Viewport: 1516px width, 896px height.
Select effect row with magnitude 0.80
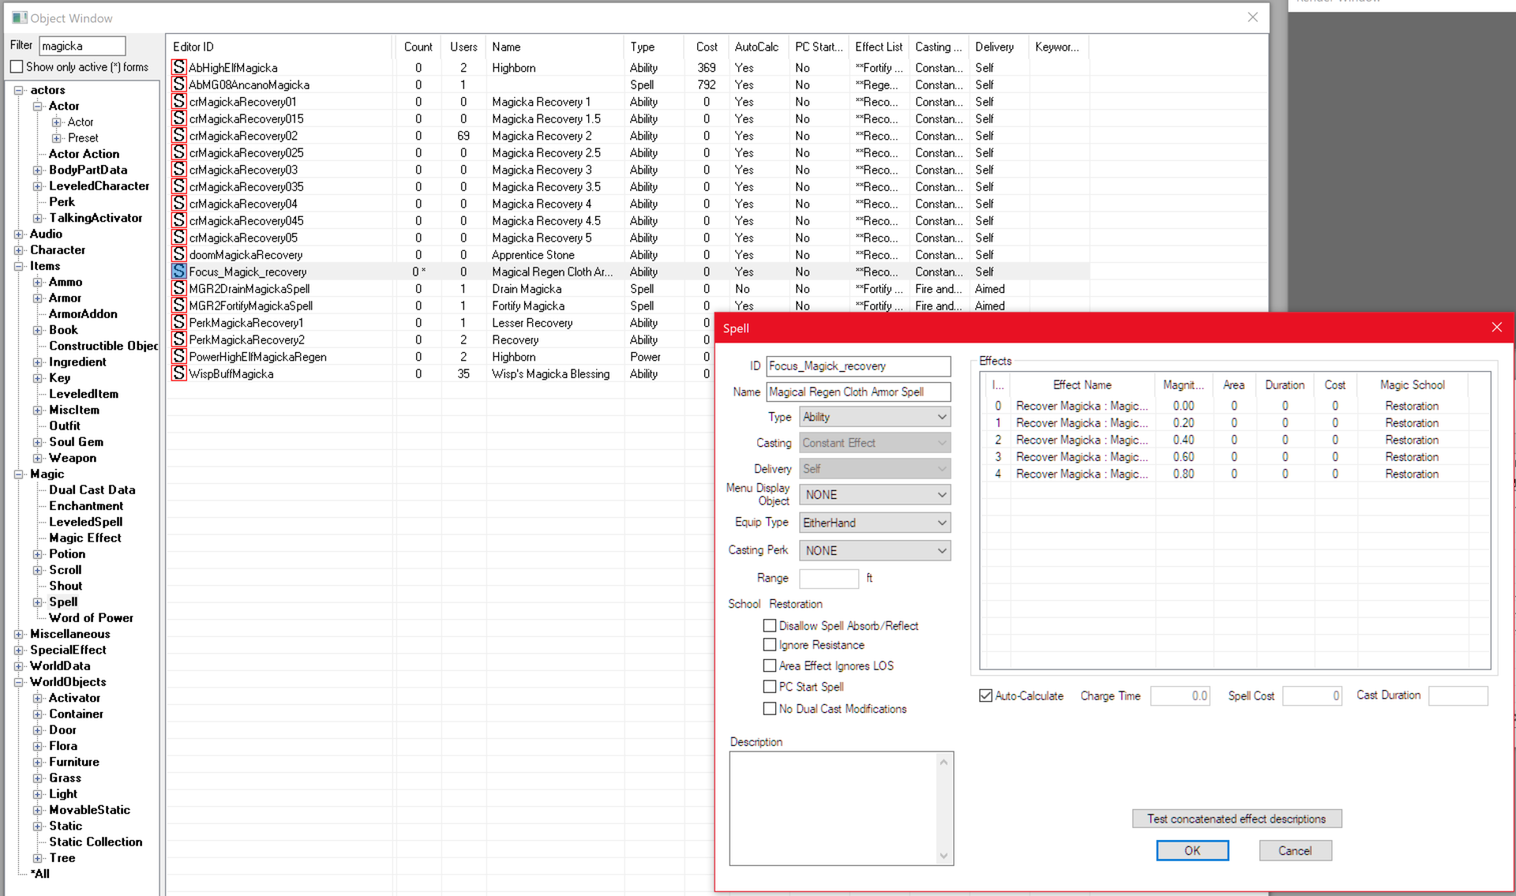tap(1234, 474)
